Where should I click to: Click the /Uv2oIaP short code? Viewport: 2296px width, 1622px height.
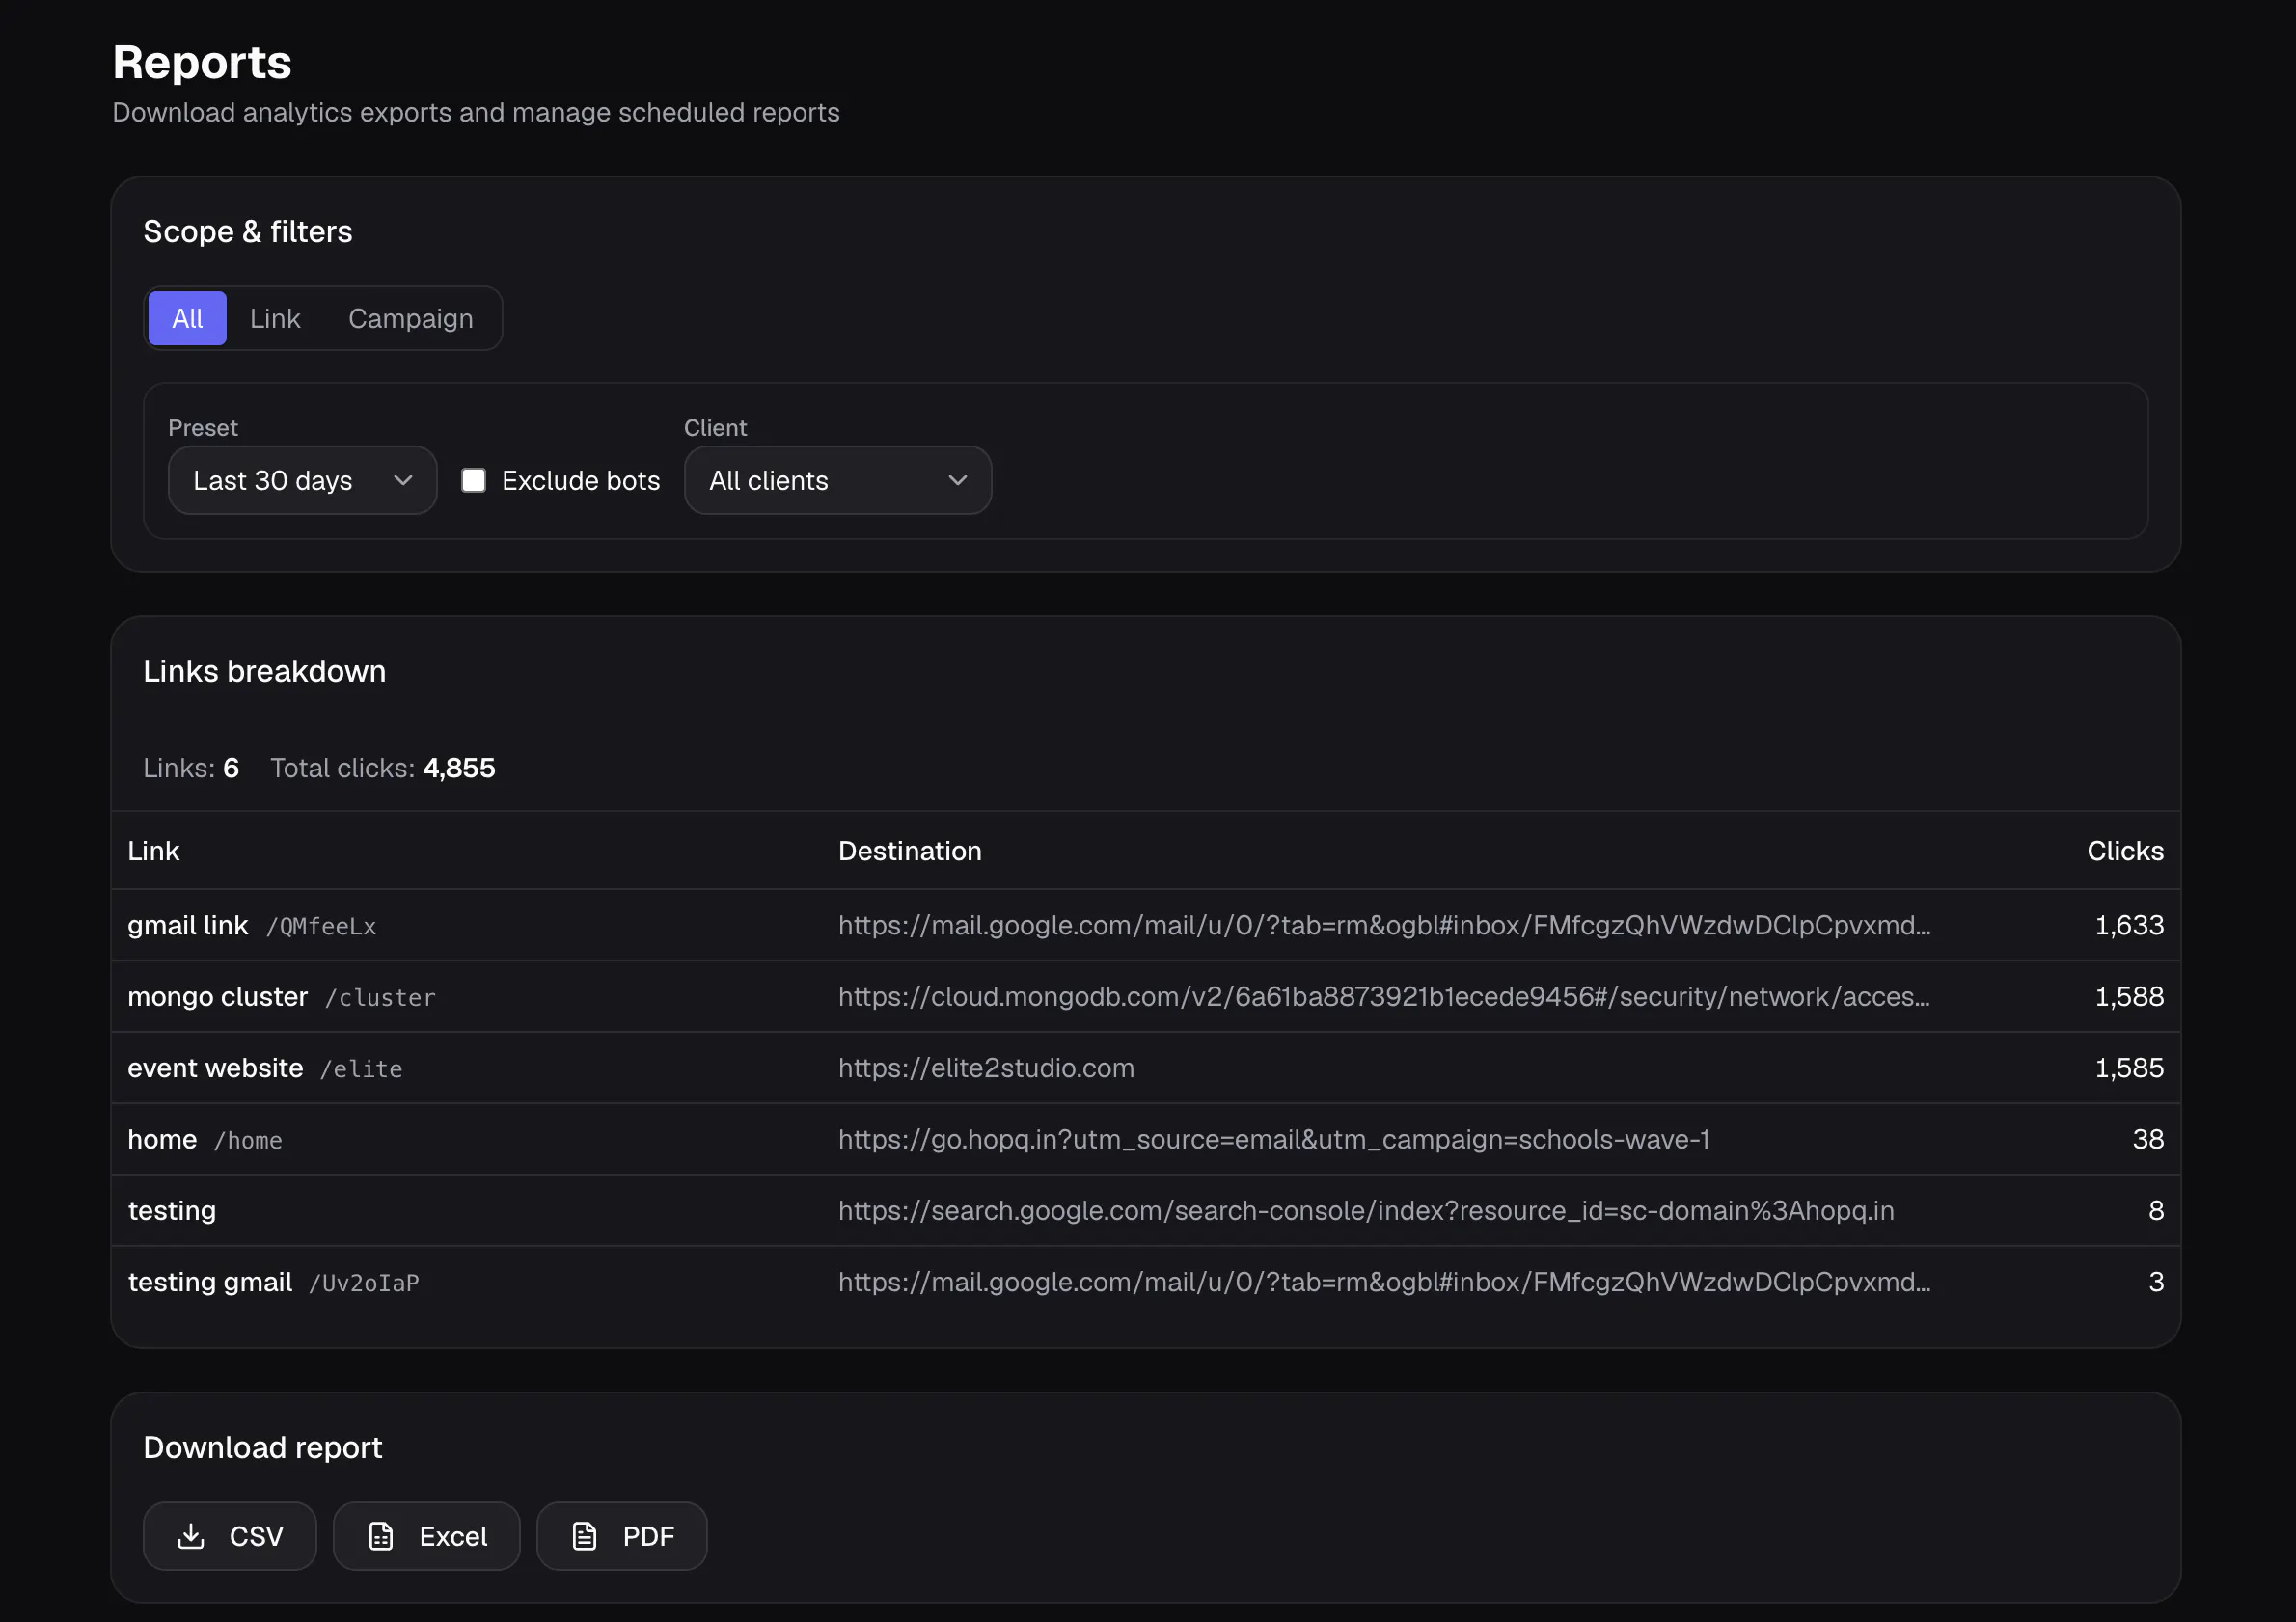(364, 1284)
